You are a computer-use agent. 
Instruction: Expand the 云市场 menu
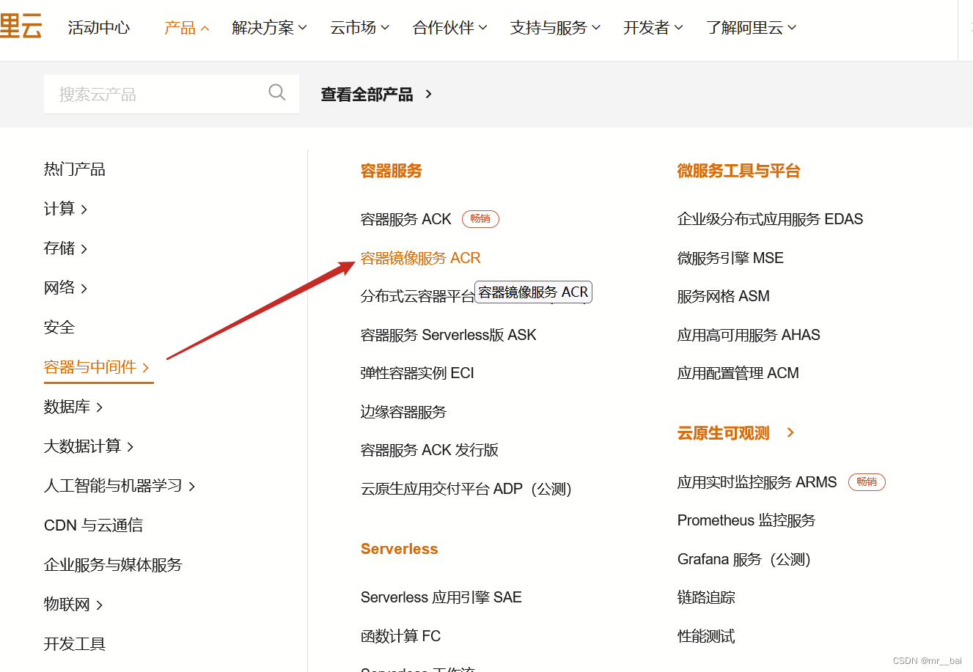[x=359, y=28]
